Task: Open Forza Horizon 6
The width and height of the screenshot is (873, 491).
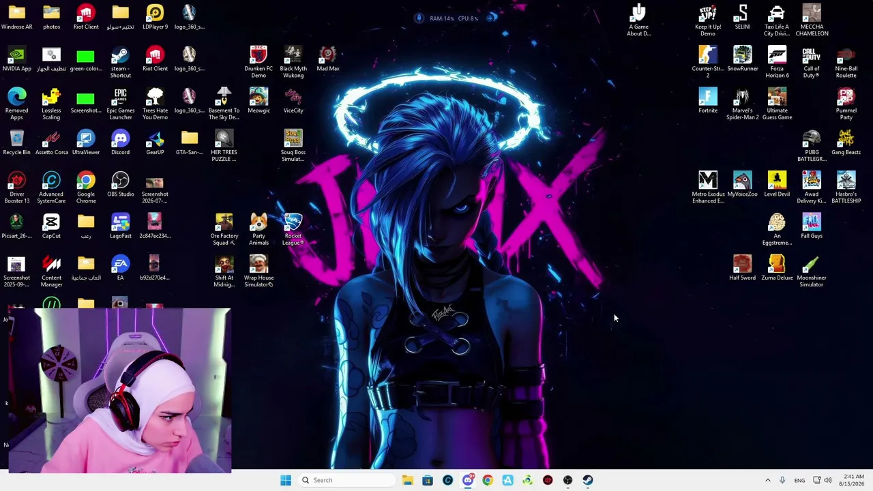Action: (x=777, y=63)
